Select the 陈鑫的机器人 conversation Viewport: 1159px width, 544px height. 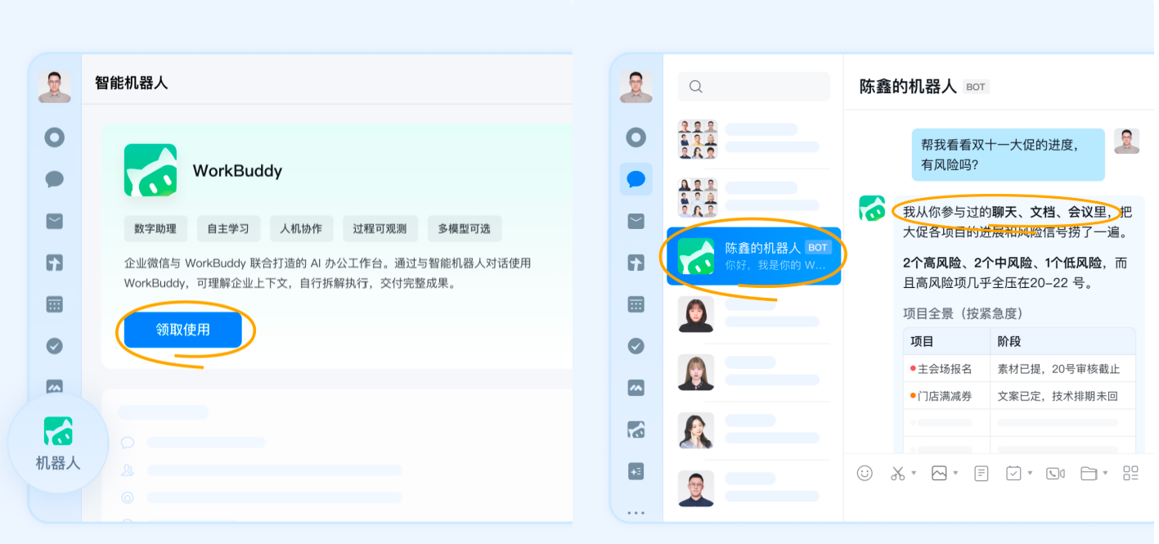(x=754, y=256)
